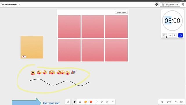Open the Templates tool
The height and width of the screenshot is (105, 186).
point(107,102)
